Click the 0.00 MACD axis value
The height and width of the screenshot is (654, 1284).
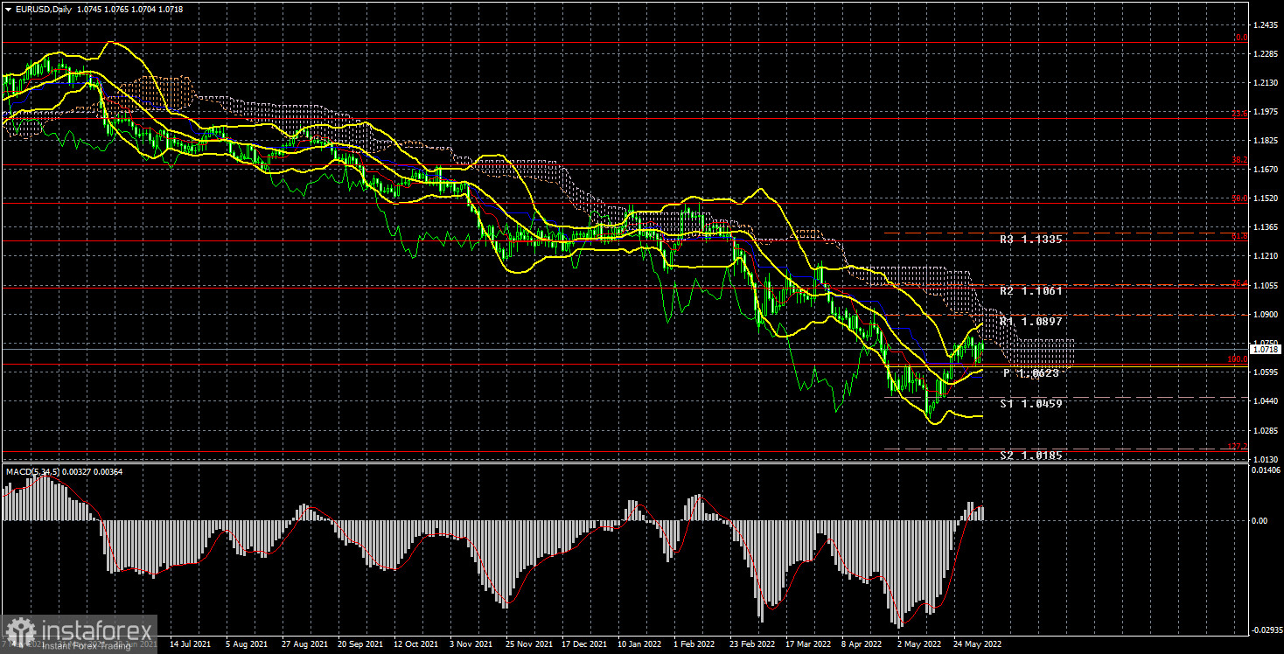[1260, 521]
